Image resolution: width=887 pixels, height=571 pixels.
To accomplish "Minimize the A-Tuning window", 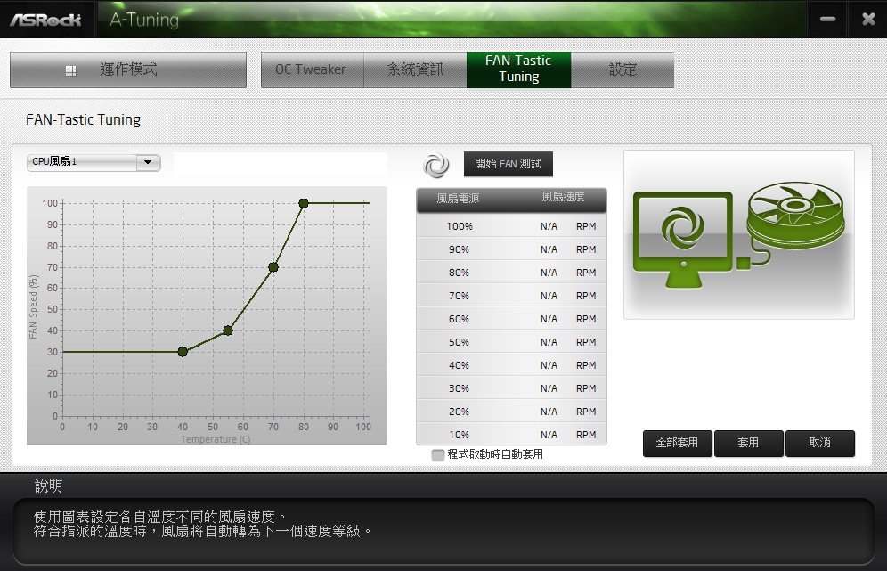I will click(x=827, y=20).
